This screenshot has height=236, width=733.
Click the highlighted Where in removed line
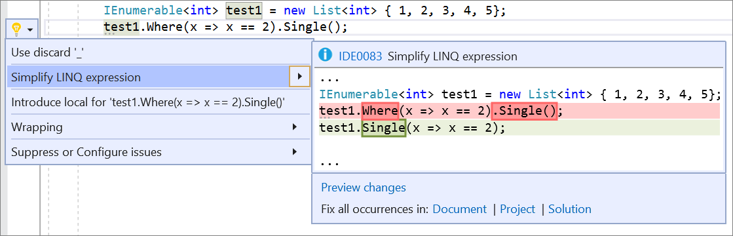(x=380, y=111)
